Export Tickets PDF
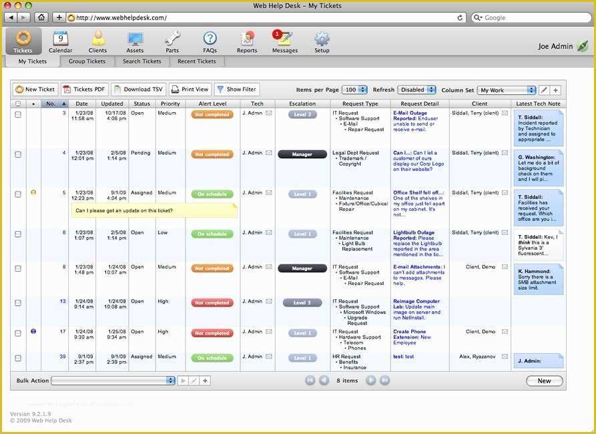596x434 pixels. (84, 89)
